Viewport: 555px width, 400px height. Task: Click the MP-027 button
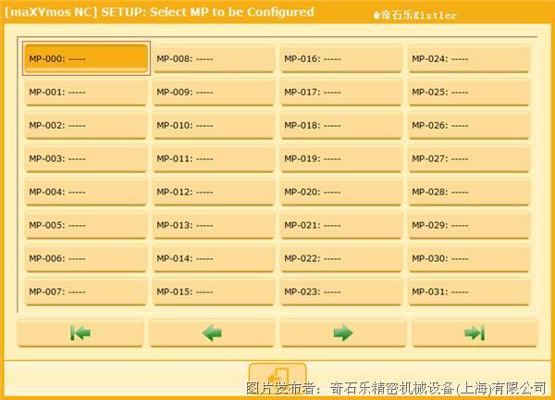[469, 158]
